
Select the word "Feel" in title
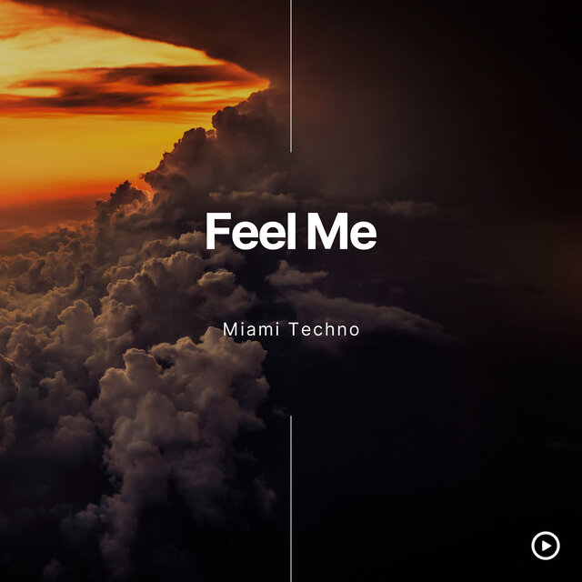pyautogui.click(x=251, y=231)
